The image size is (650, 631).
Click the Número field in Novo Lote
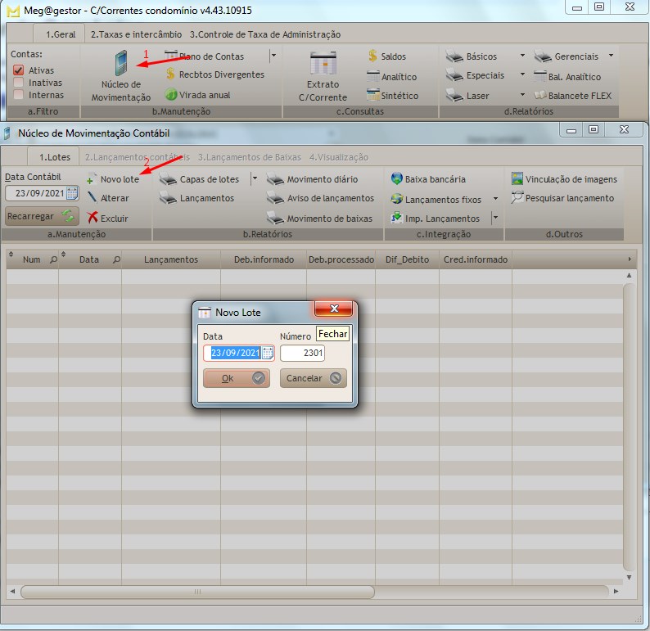point(302,354)
